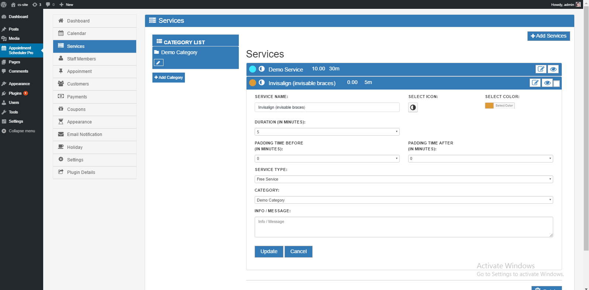
Task: Click the pencil icon under Demo Category
Action: point(158,63)
